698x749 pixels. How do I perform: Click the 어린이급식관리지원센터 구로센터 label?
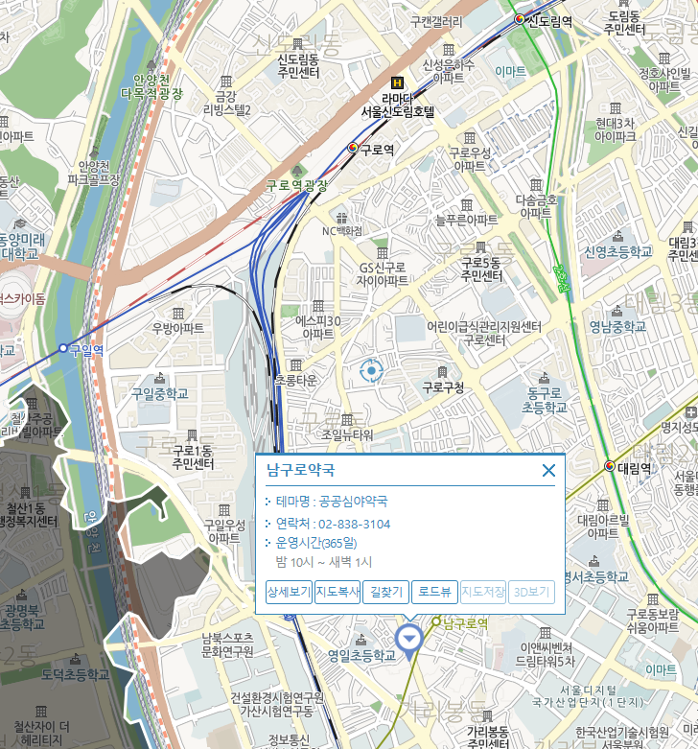484,334
